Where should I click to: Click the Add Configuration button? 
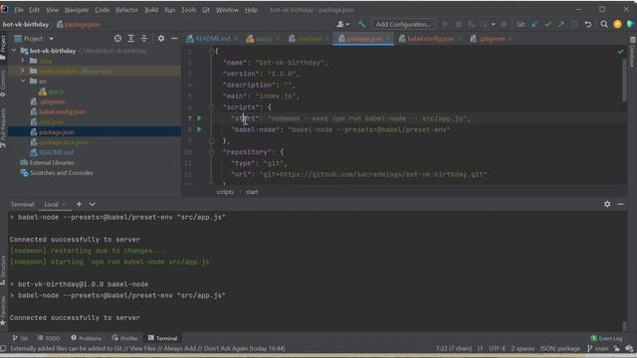click(x=403, y=24)
